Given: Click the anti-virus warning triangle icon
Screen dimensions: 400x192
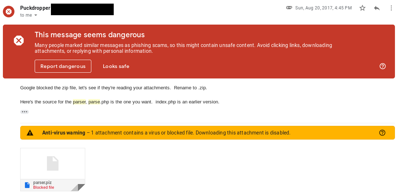Looking at the screenshot, I should point(30,133).
